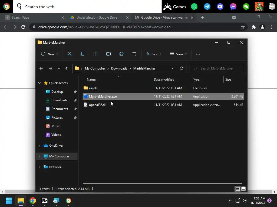The width and height of the screenshot is (277, 207).
Task: Sort by the Type column header
Action: point(196,80)
